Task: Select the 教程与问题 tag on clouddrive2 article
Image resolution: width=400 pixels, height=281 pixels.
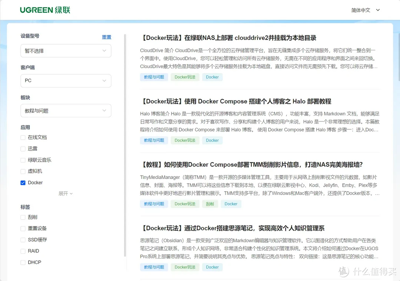Action: coord(154,77)
